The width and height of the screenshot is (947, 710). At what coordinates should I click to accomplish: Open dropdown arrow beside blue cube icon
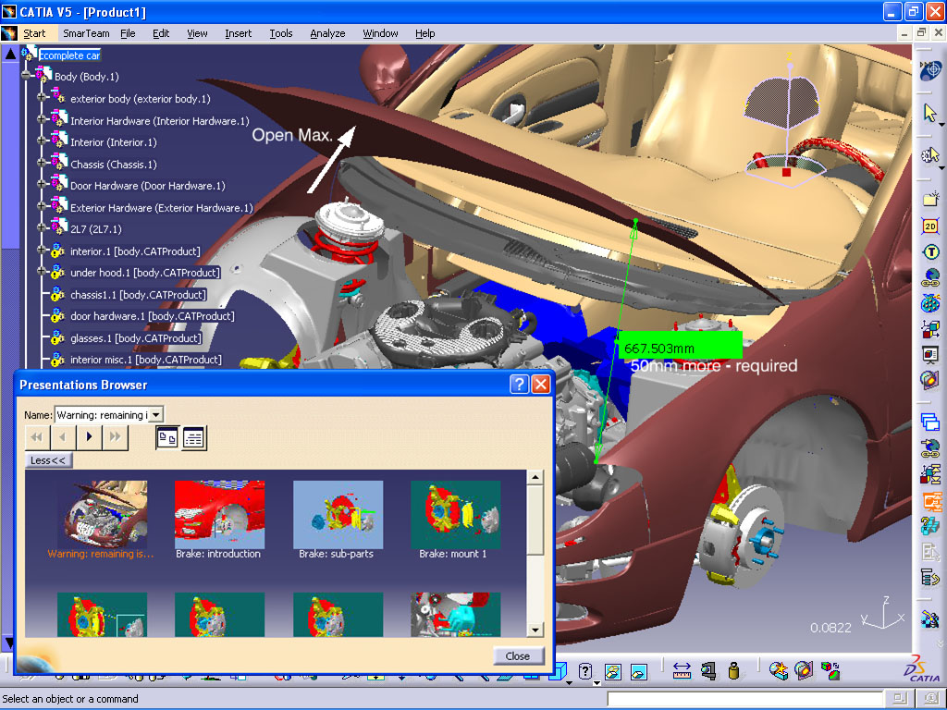click(569, 683)
